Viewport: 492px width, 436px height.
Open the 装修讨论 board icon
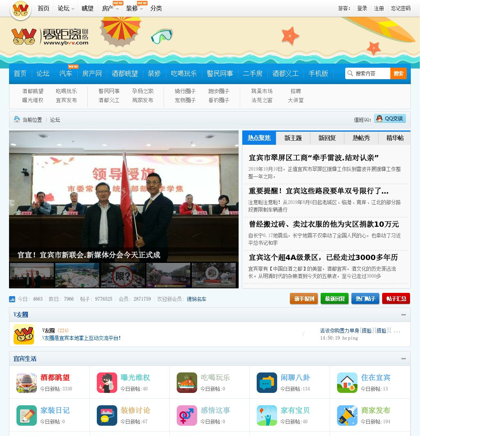(107, 415)
